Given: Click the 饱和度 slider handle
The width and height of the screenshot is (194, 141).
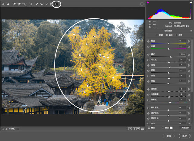Looking at the screenshot, I should point(170,102).
